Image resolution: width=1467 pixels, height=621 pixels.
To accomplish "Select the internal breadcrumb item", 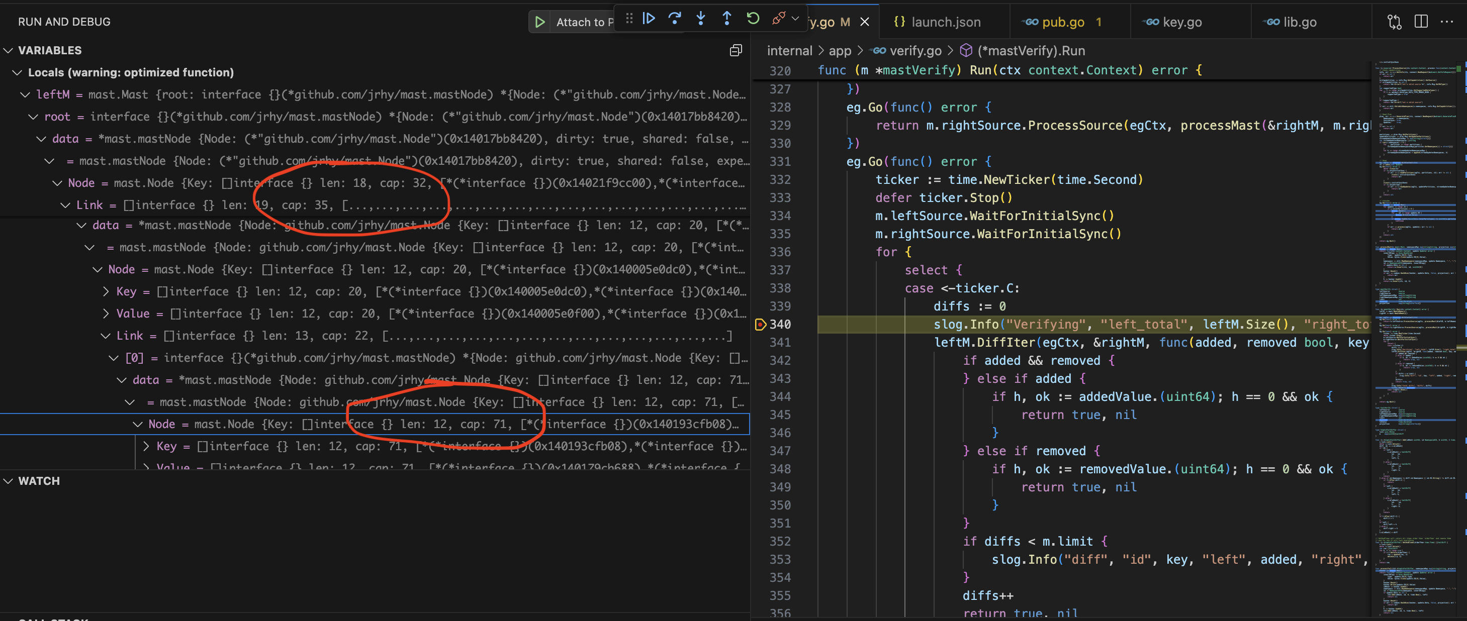I will point(789,50).
